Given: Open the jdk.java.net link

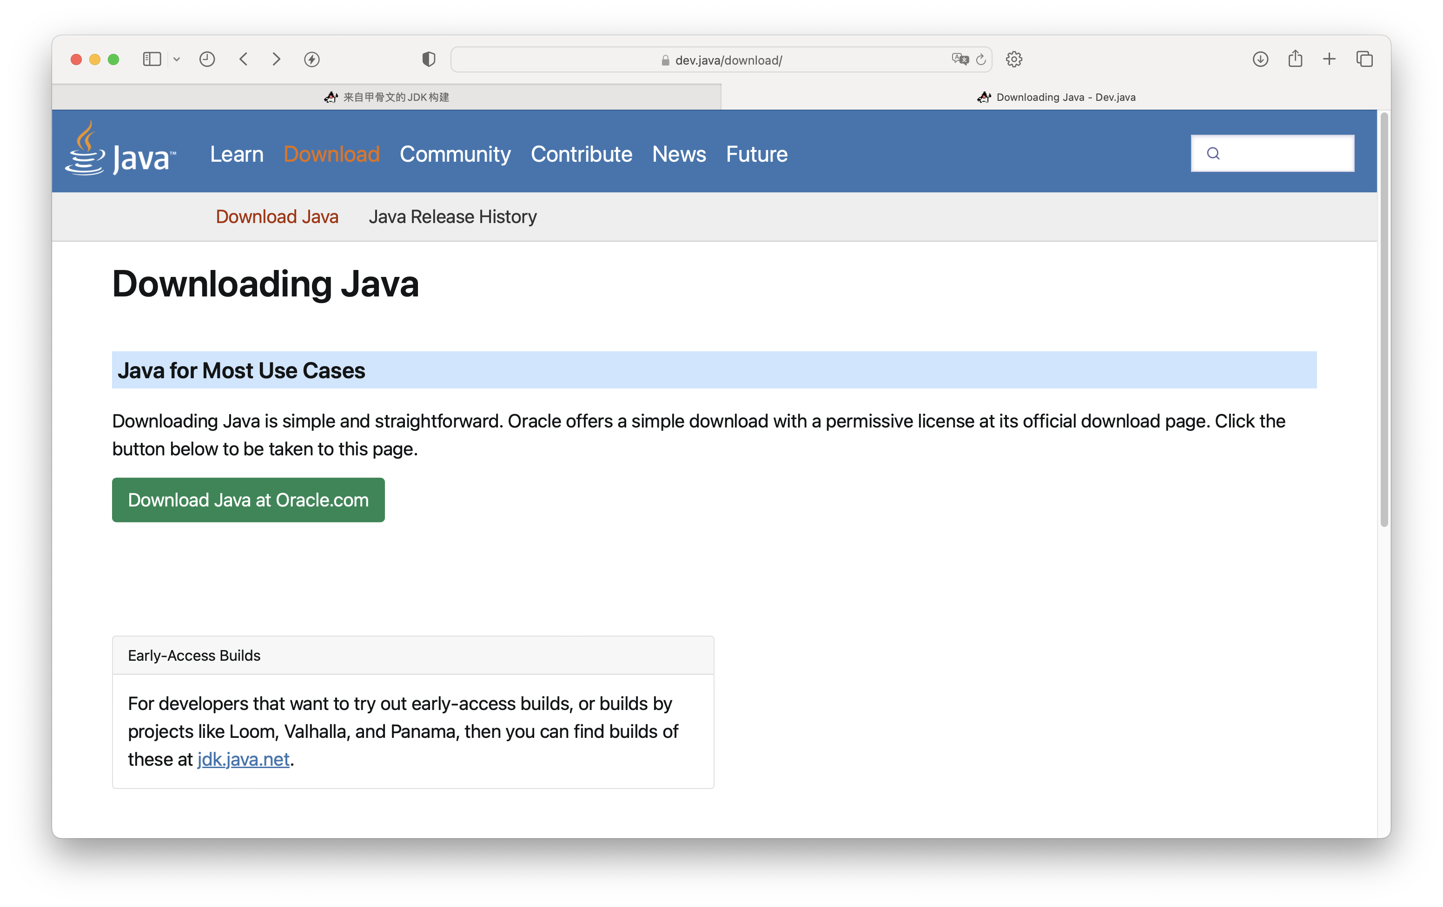Looking at the screenshot, I should pos(243,758).
